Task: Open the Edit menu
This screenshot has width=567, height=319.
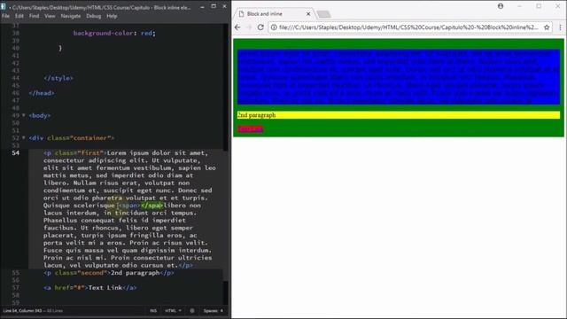Action: tap(19, 16)
